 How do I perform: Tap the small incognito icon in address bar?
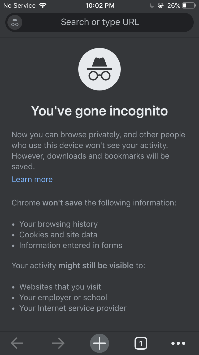(15, 22)
